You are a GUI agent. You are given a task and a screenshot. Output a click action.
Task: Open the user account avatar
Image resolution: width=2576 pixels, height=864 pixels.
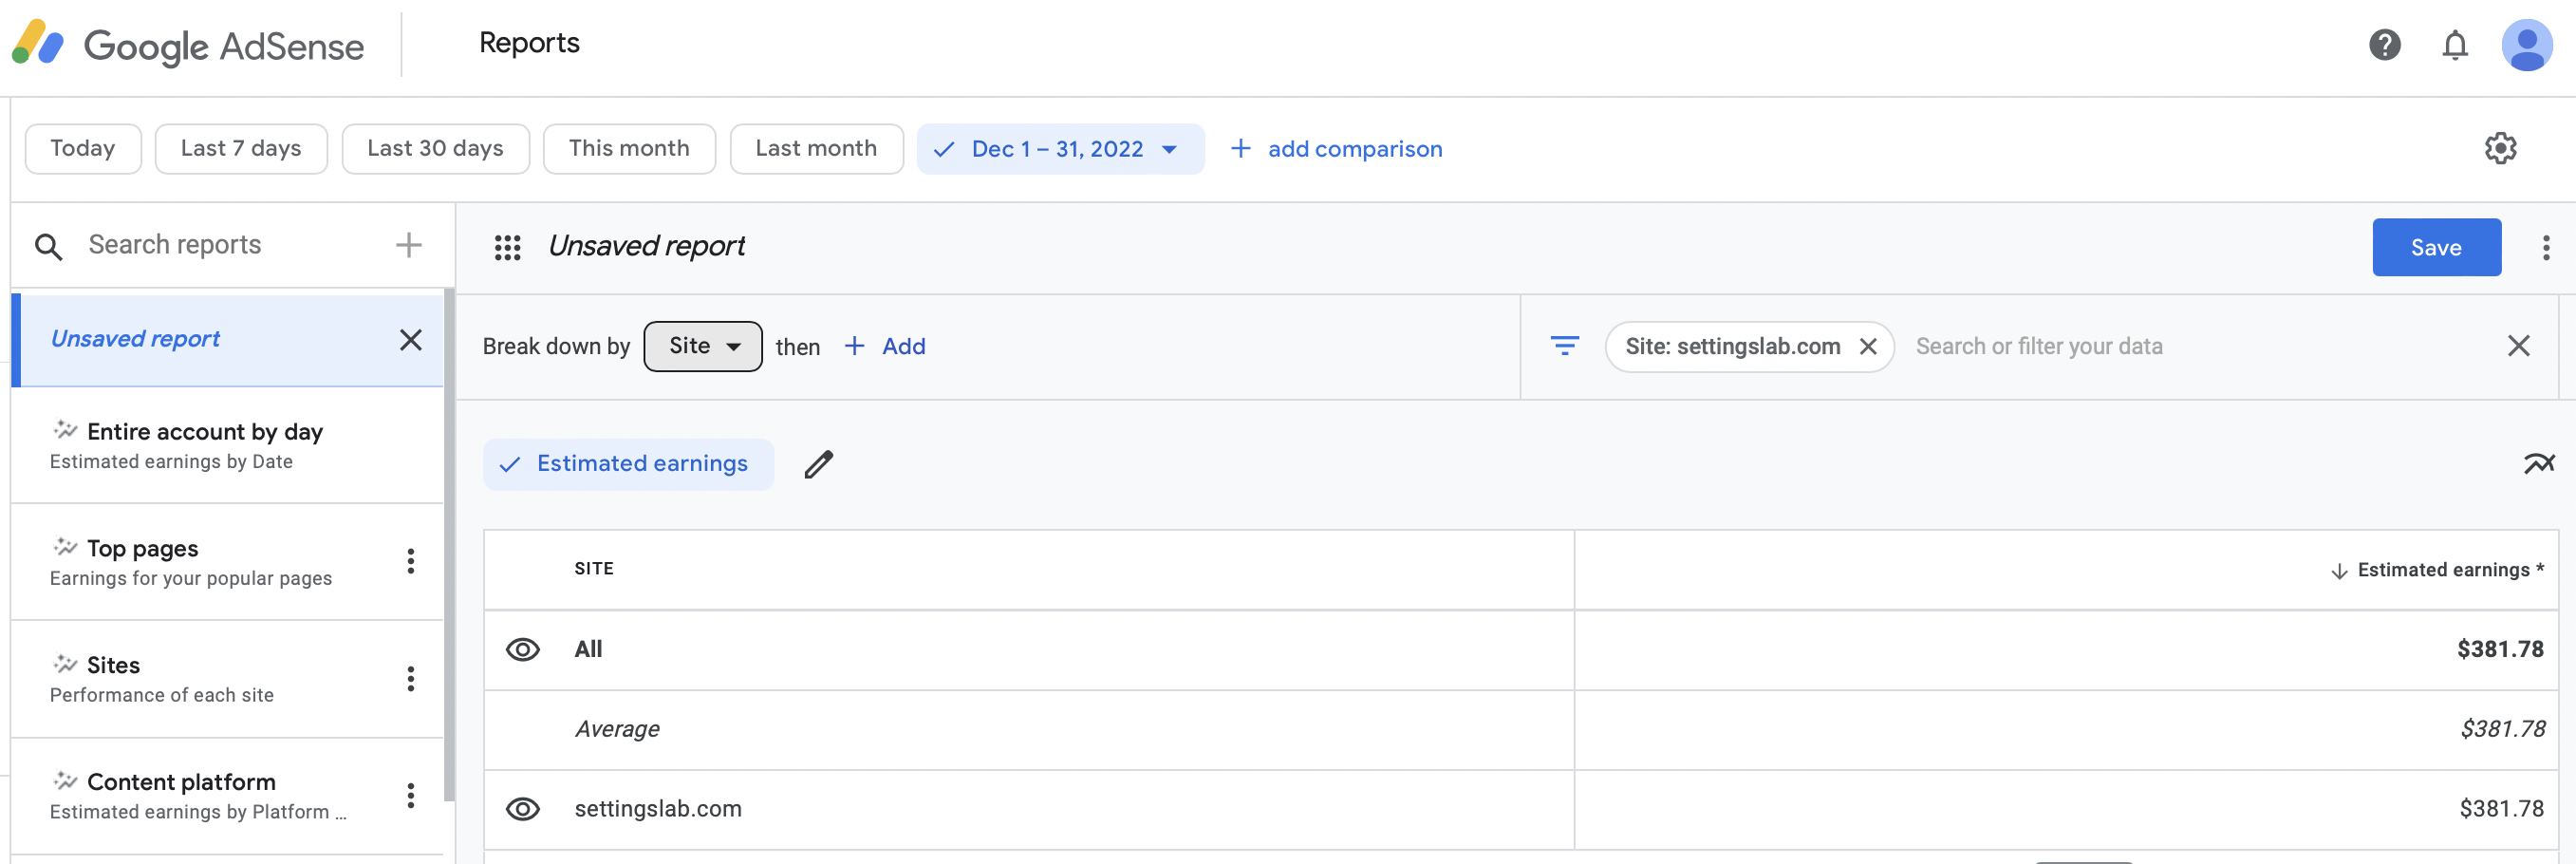tap(2527, 45)
